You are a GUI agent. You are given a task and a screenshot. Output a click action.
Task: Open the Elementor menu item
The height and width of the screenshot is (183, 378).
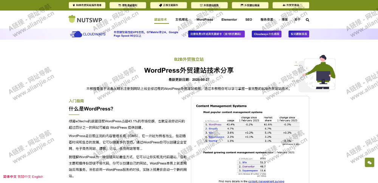[229, 20]
